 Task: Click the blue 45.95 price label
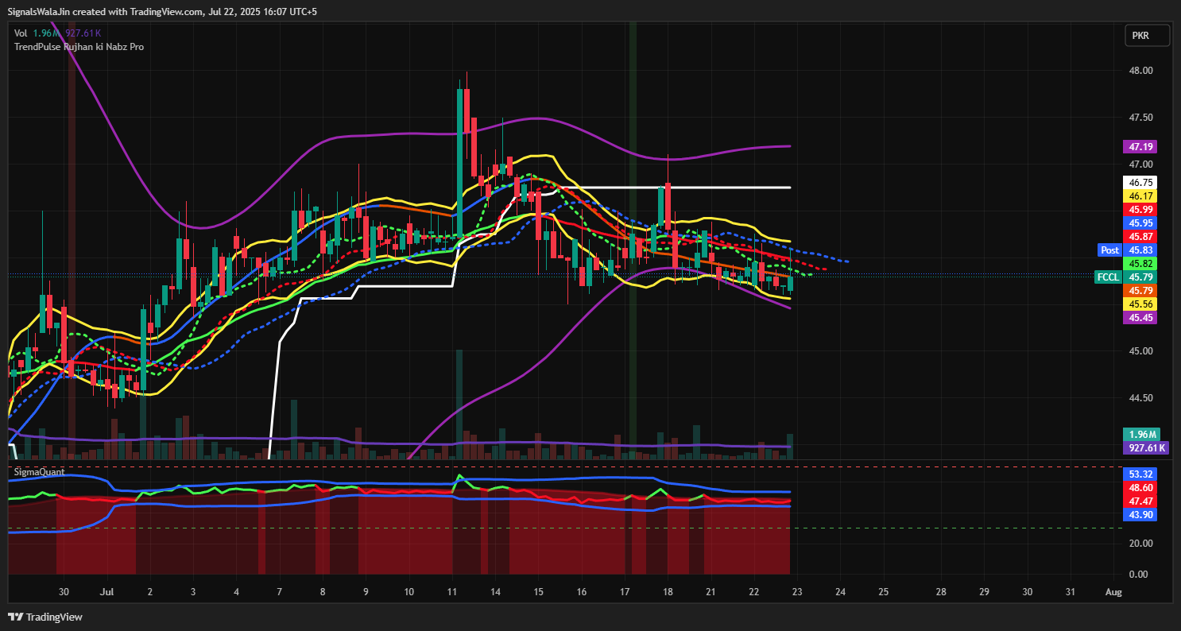coord(1140,223)
